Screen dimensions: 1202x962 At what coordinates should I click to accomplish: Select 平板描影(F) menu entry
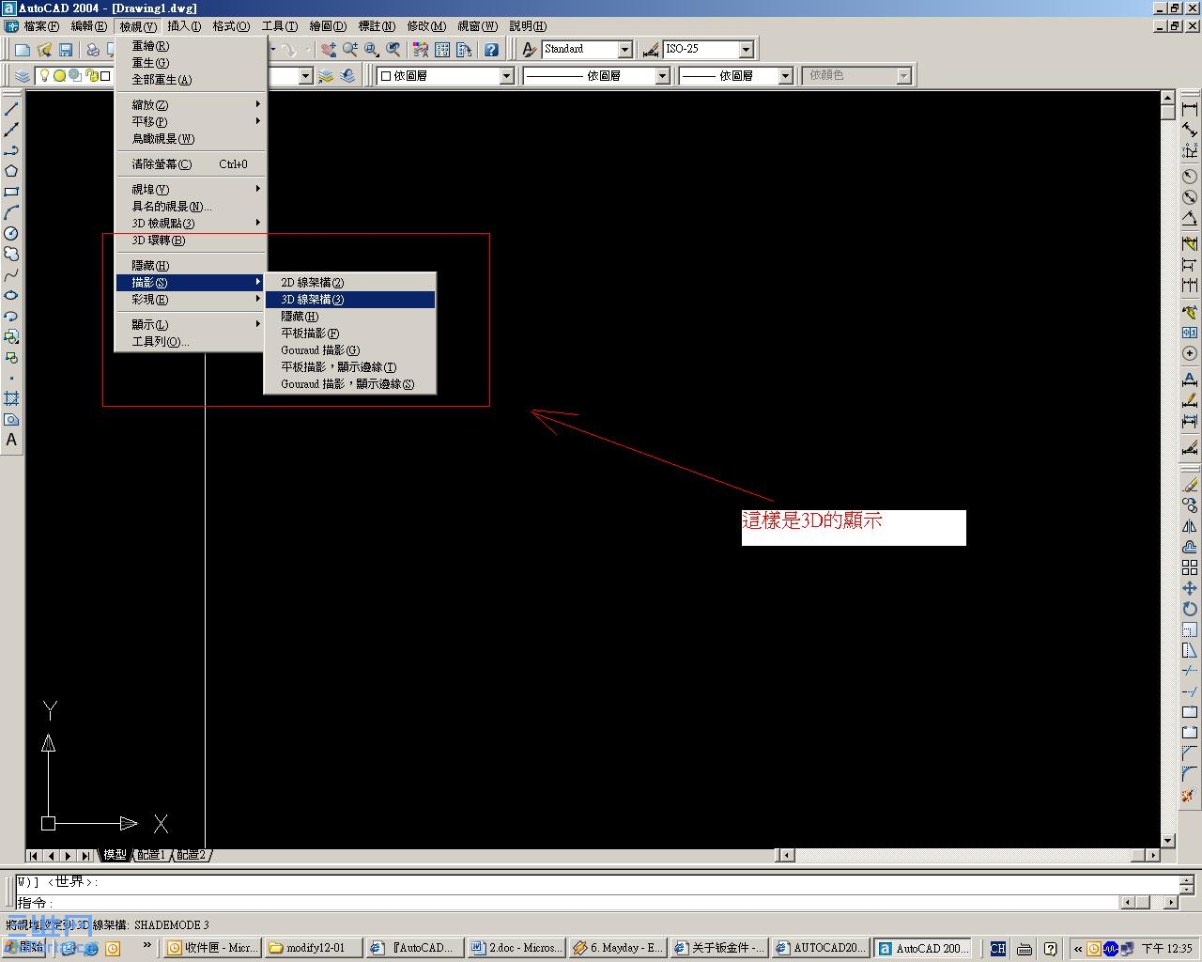click(x=350, y=334)
